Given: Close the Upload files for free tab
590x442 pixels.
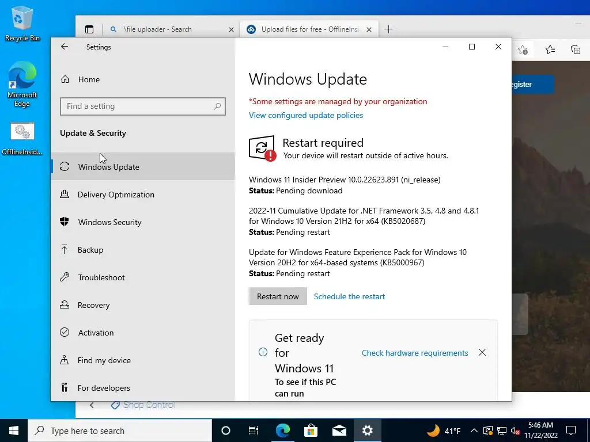Looking at the screenshot, I should click(x=369, y=29).
